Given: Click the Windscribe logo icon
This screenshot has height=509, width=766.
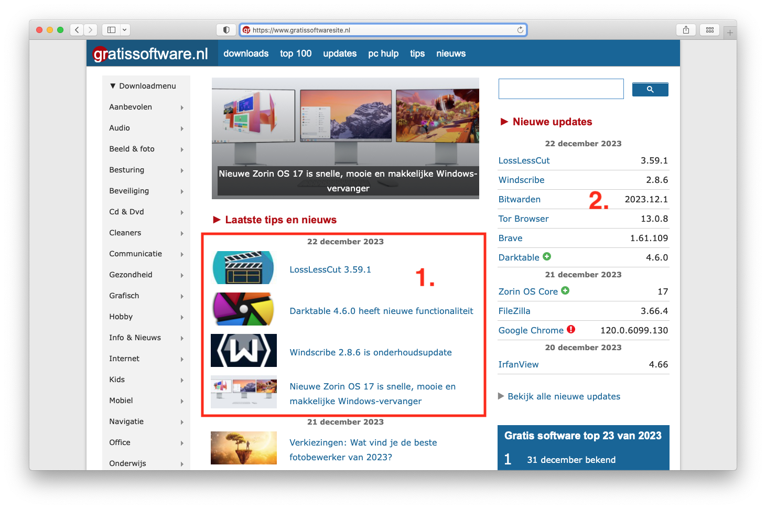Looking at the screenshot, I should point(244,351).
